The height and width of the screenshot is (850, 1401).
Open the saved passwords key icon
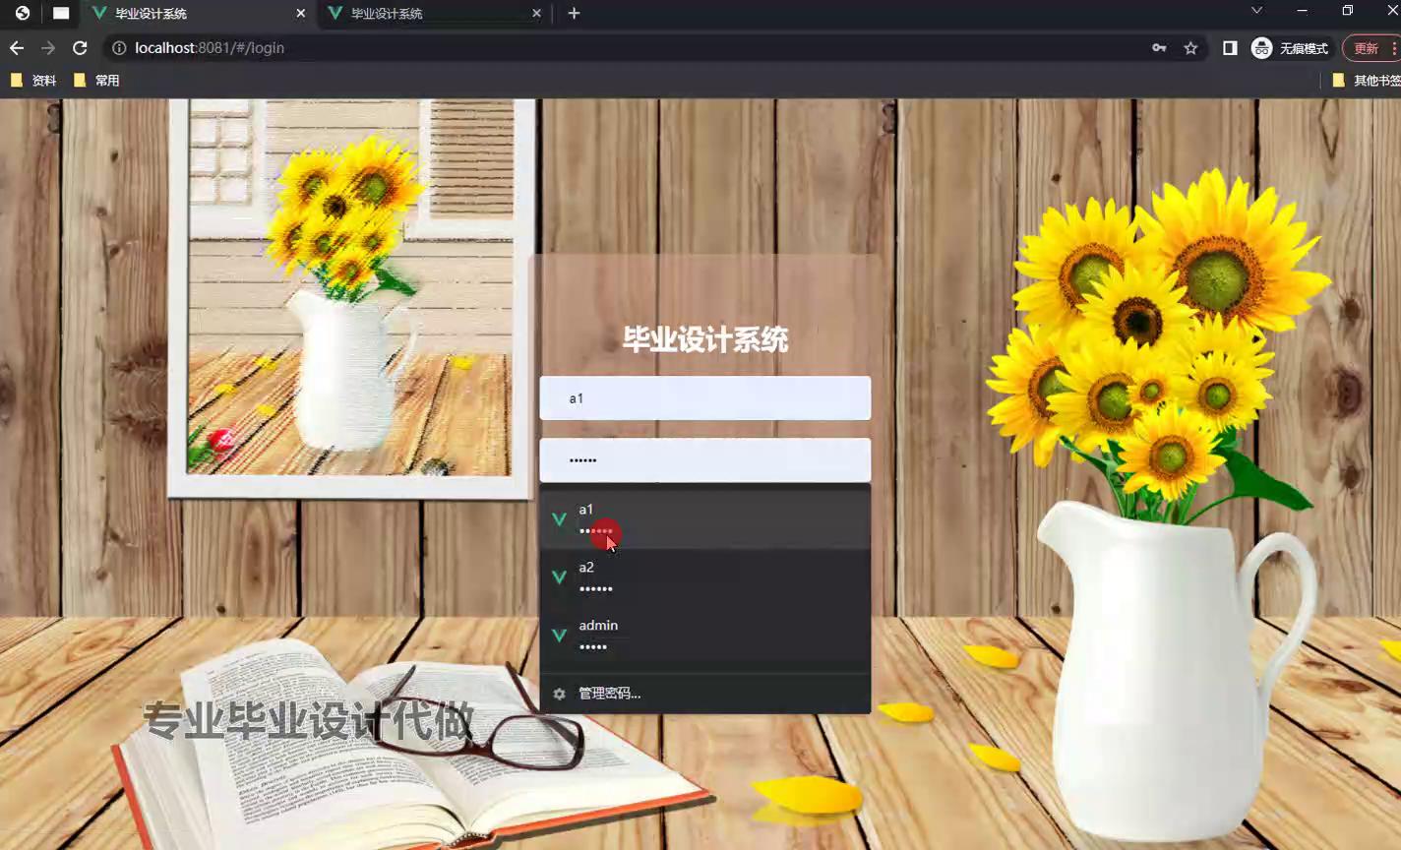tap(1159, 48)
